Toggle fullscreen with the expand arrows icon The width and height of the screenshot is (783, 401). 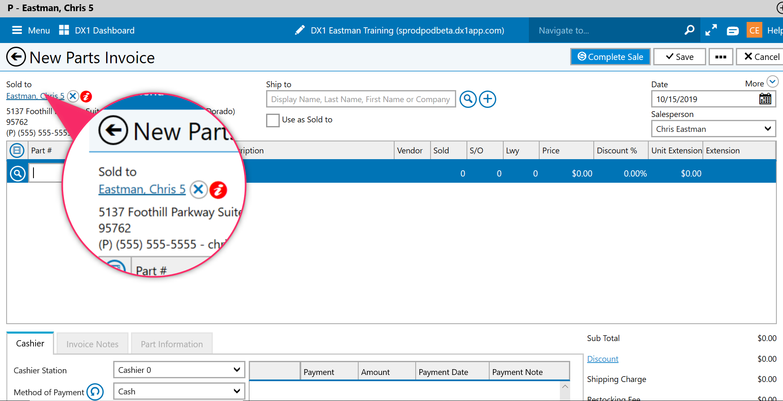(x=711, y=30)
